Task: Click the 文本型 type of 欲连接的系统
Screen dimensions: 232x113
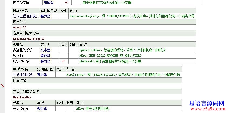Action: (x=45, y=50)
